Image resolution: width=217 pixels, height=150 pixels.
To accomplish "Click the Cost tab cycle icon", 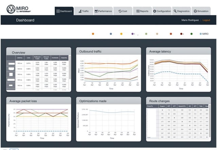I will (120, 11).
